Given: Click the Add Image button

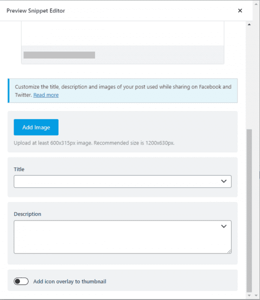Looking at the screenshot, I should 36,127.
